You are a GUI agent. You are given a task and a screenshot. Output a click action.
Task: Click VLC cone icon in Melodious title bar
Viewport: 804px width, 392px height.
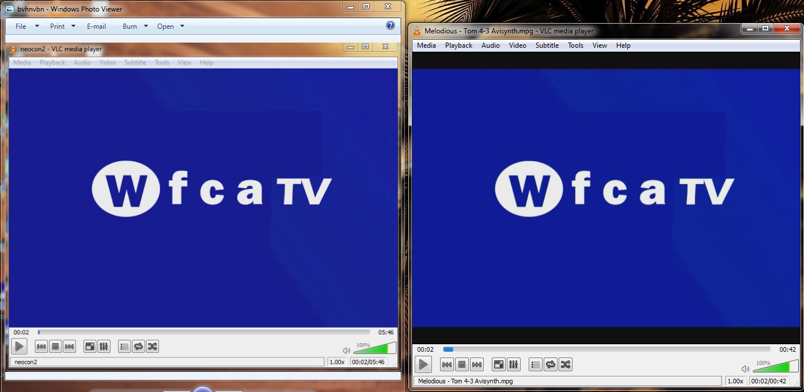click(418, 31)
